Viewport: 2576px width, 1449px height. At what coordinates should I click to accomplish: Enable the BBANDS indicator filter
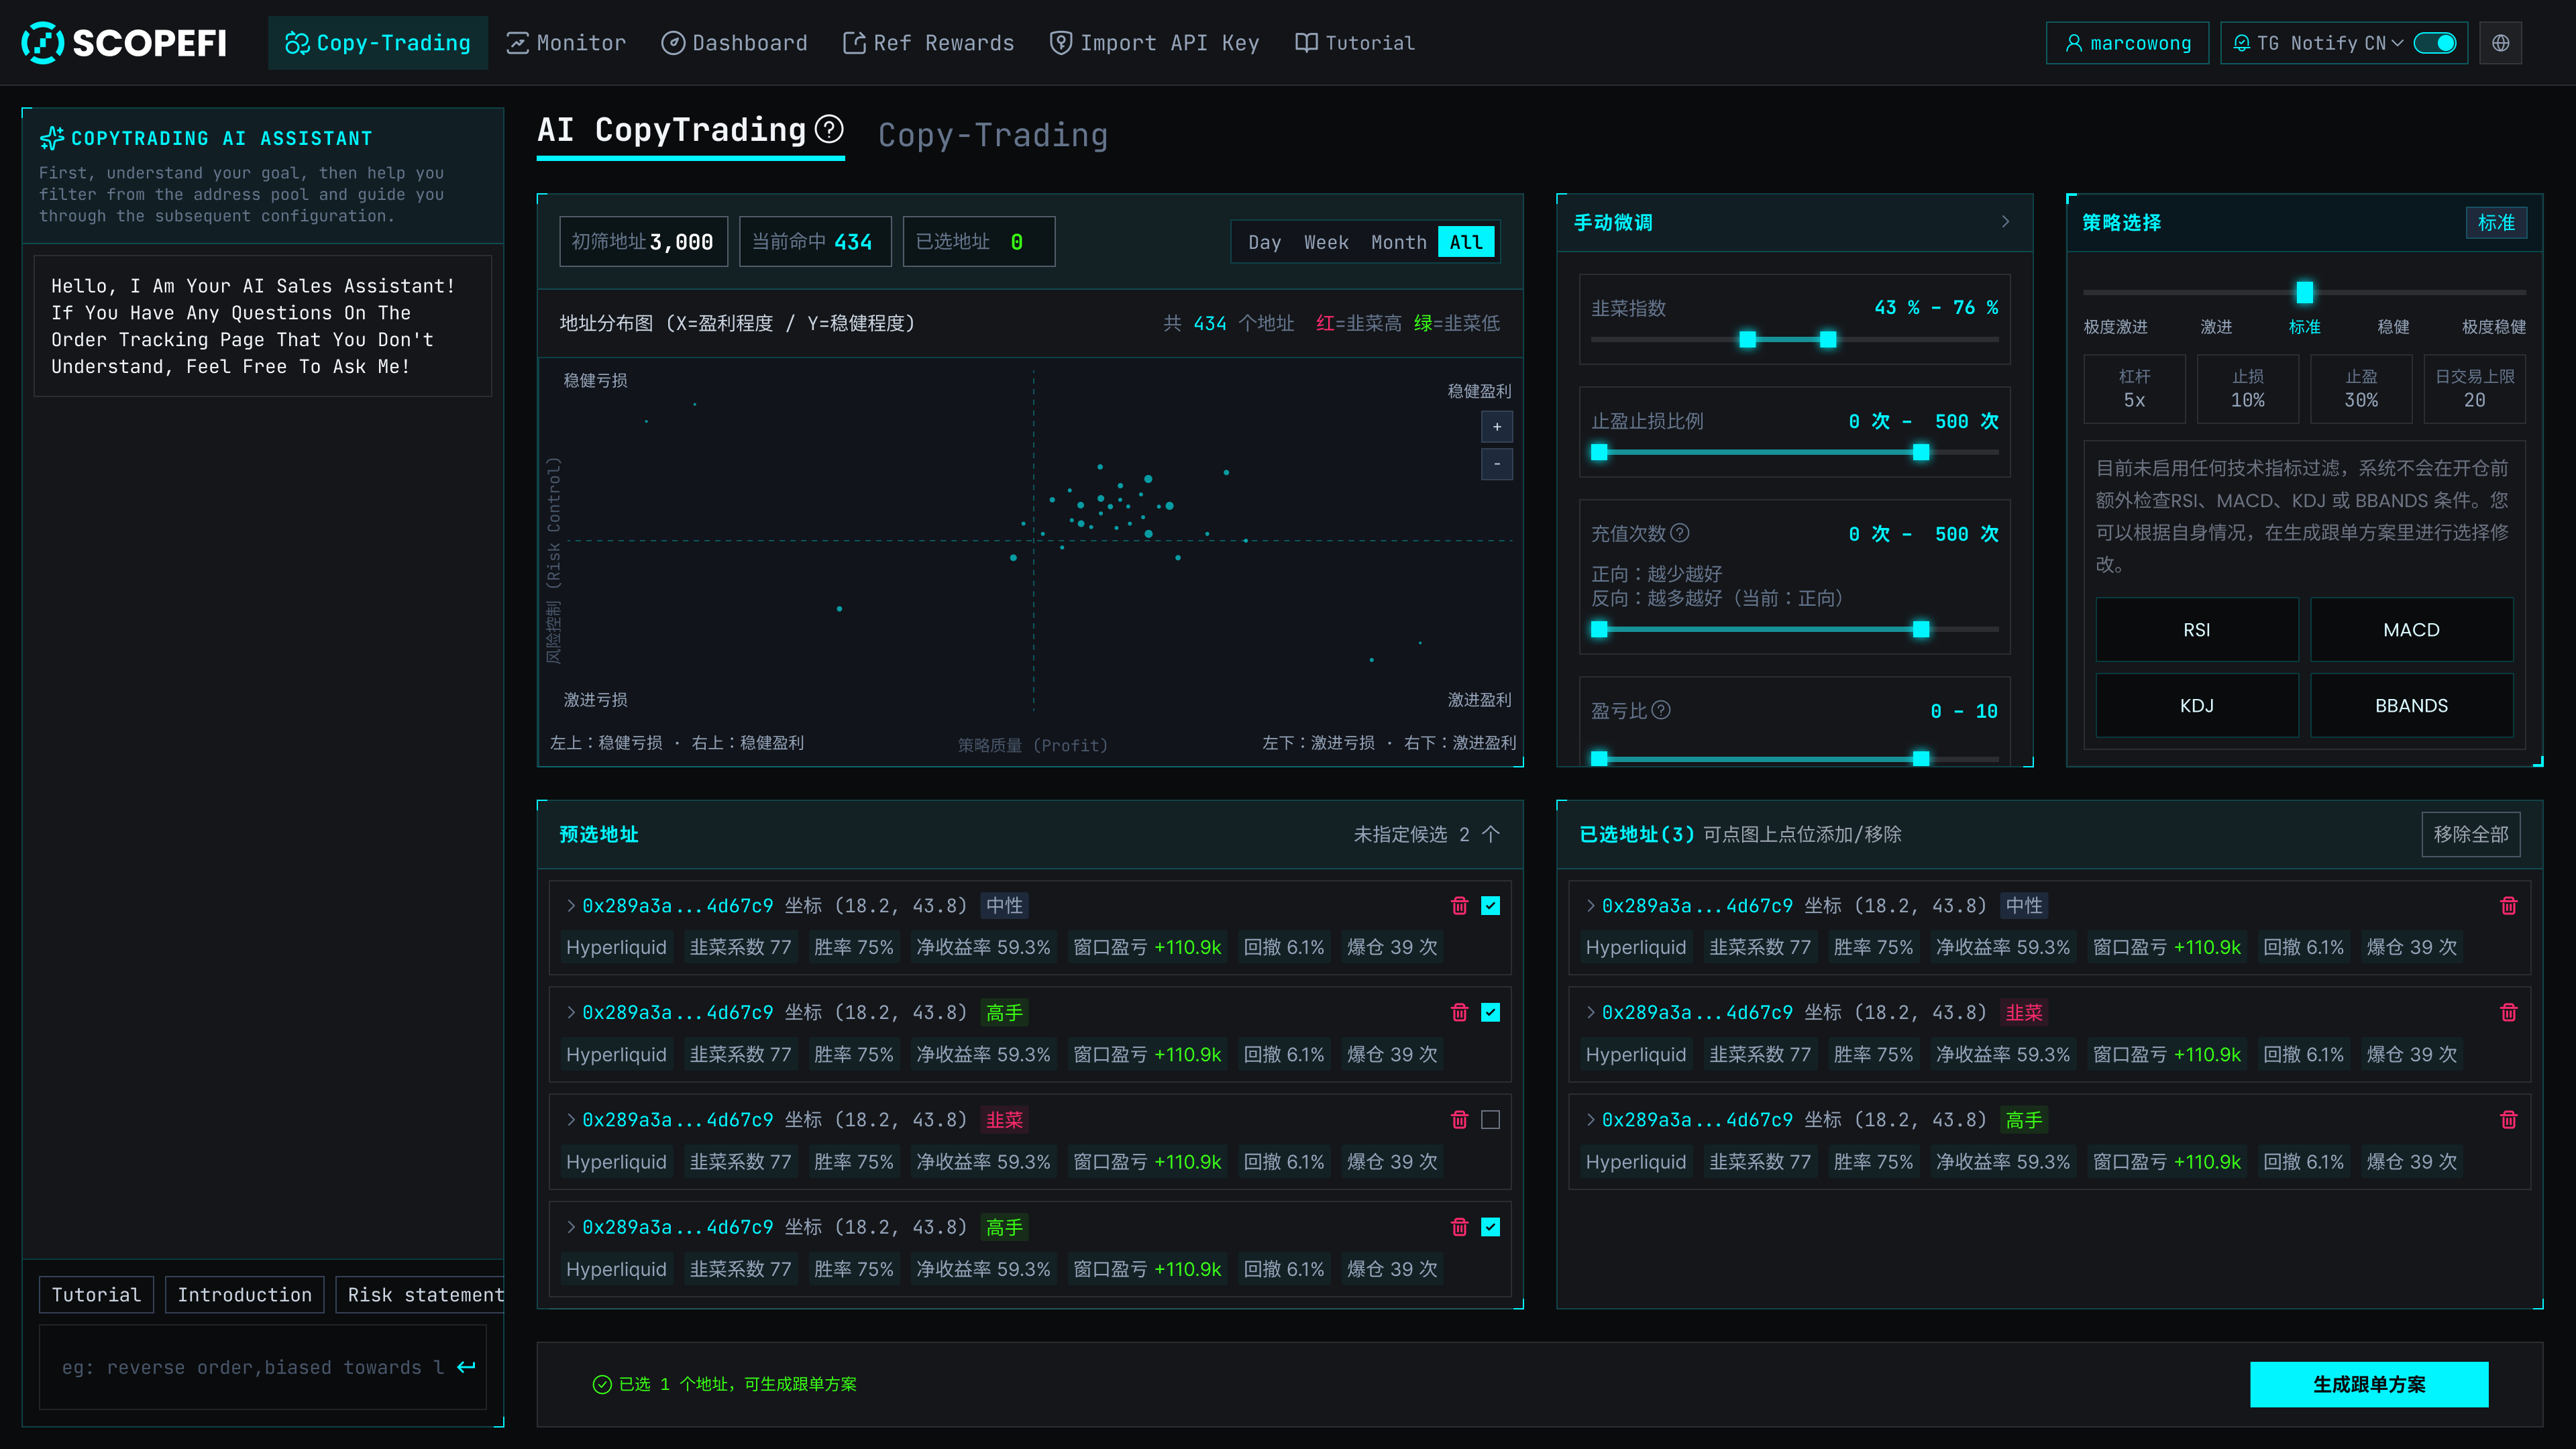2411,705
